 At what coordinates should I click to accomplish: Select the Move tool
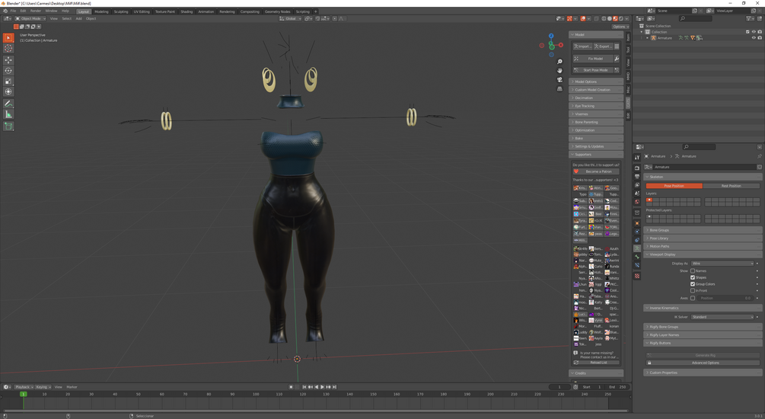click(x=8, y=60)
